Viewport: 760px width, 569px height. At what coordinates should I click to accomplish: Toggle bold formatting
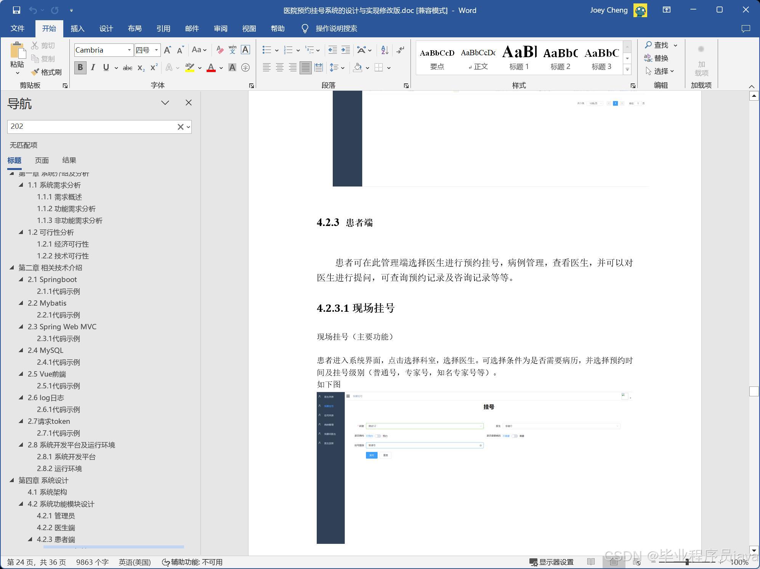[x=80, y=68]
